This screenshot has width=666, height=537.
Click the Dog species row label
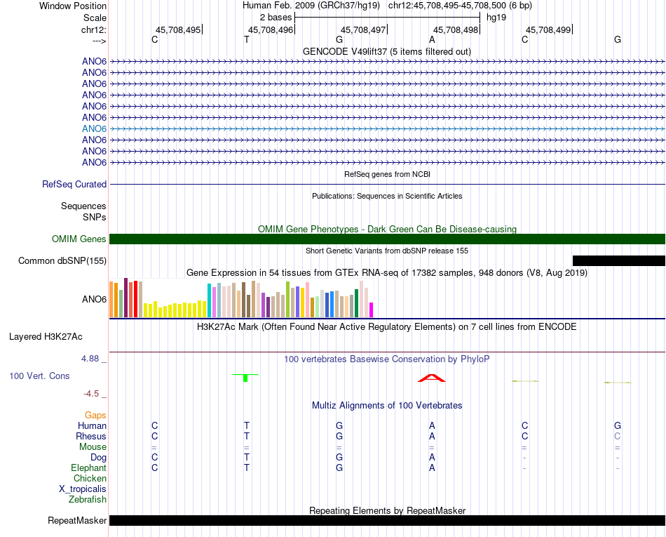pyautogui.click(x=98, y=458)
